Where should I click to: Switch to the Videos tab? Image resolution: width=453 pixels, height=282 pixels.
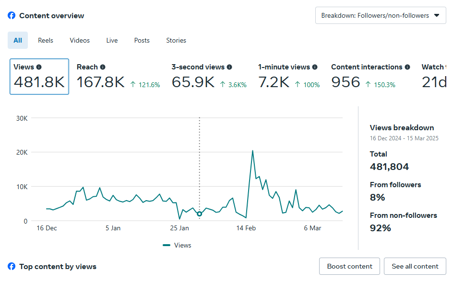pos(80,41)
